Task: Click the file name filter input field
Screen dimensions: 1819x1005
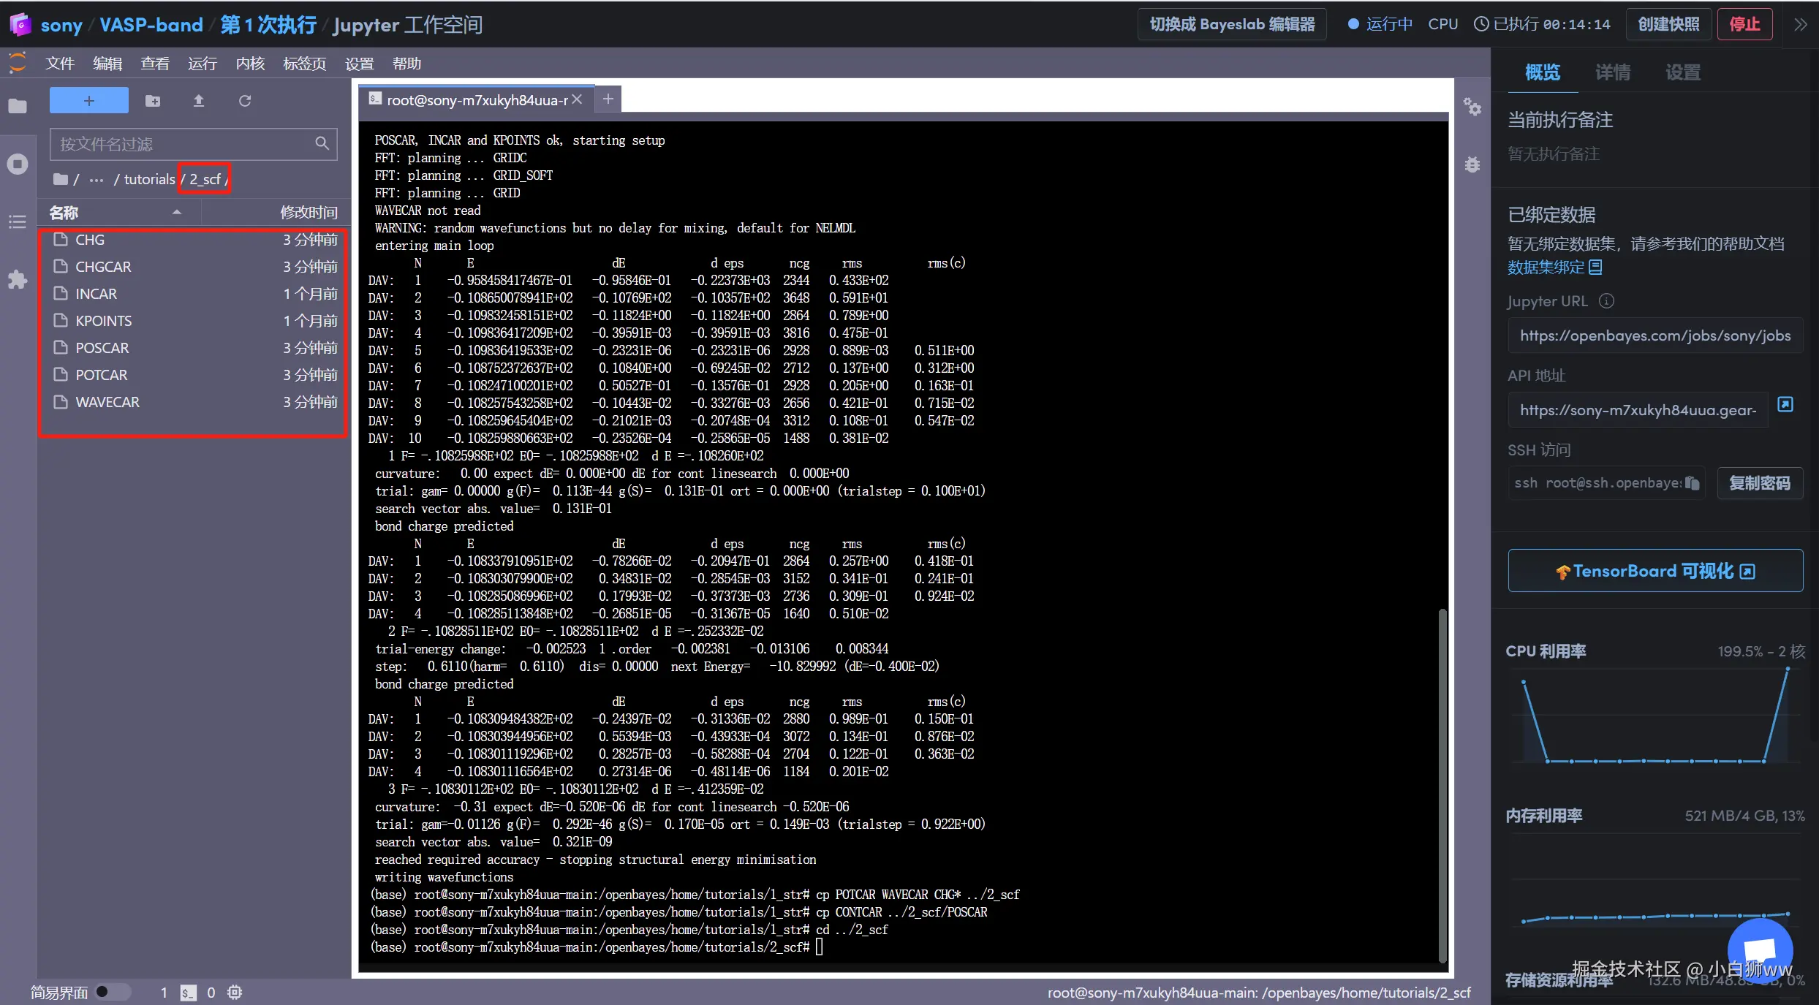Action: [184, 144]
